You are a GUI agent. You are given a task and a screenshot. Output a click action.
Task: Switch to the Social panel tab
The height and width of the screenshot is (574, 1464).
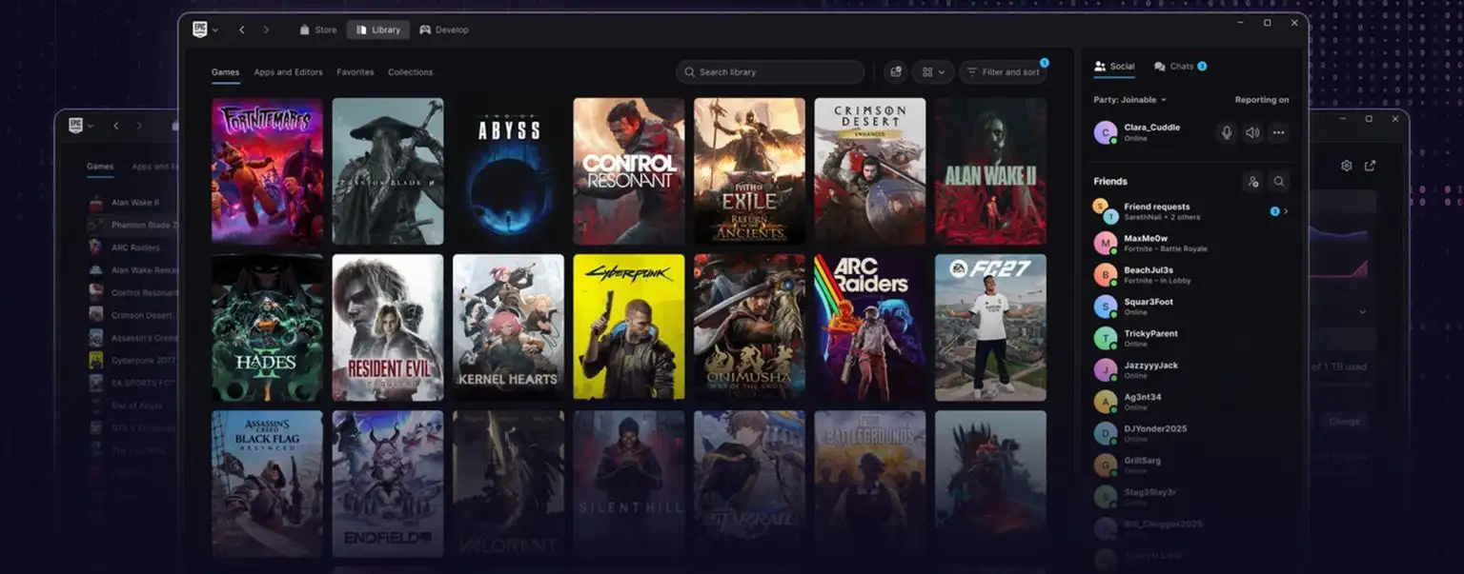click(x=1114, y=67)
